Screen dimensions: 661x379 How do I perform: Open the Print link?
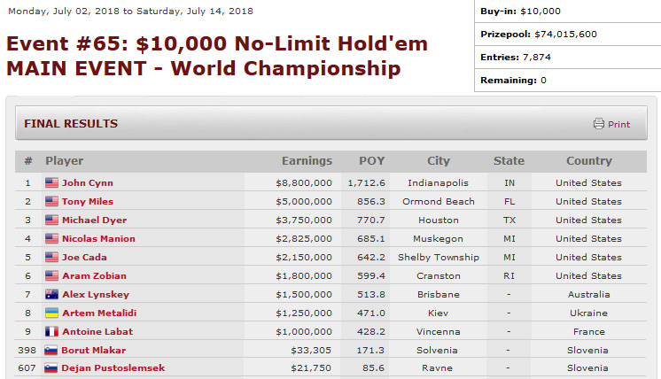click(618, 125)
